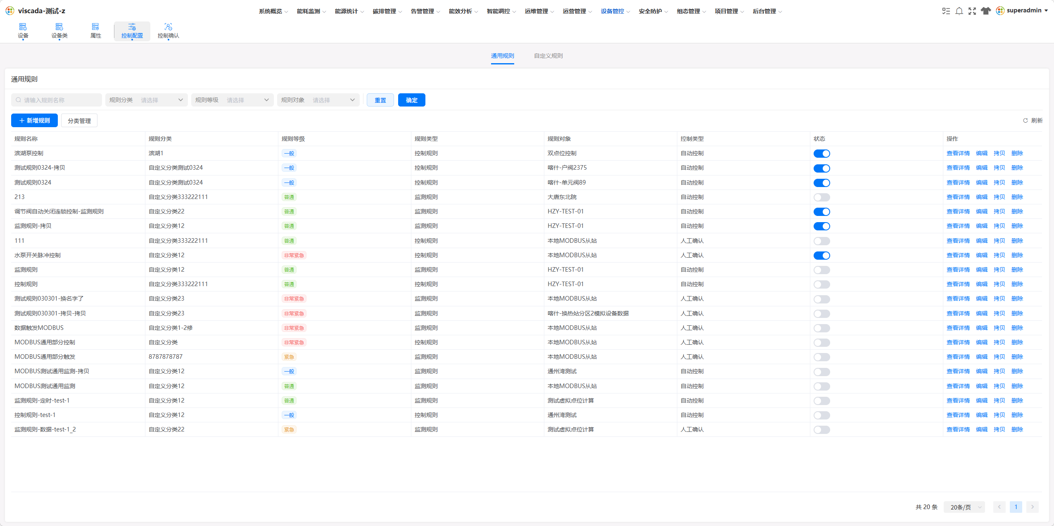1054x526 pixels.
Task: Go to next page arrow
Action: [1032, 507]
